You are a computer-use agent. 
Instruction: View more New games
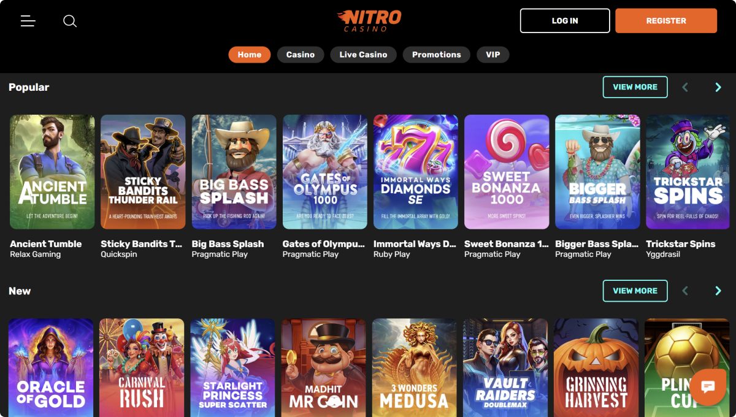tap(635, 291)
